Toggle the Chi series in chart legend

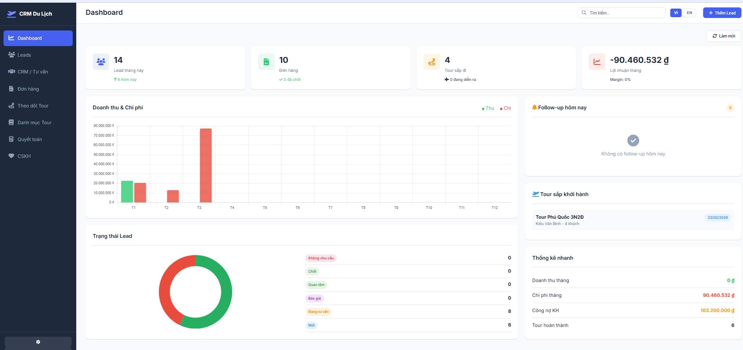[506, 108]
